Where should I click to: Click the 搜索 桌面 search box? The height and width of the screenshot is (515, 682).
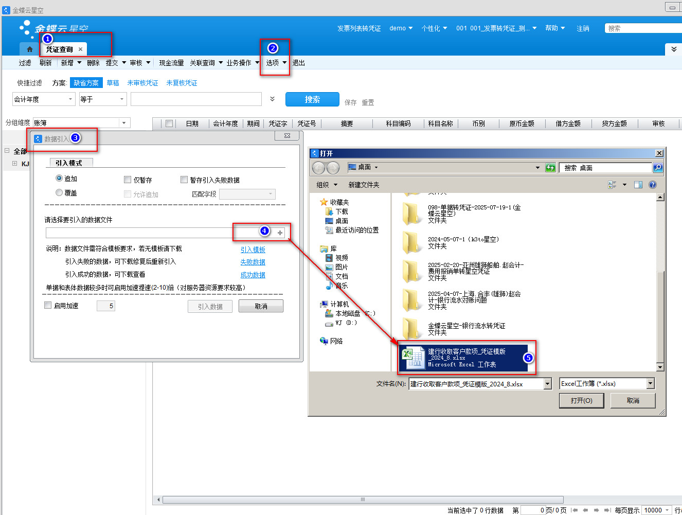tap(606, 168)
